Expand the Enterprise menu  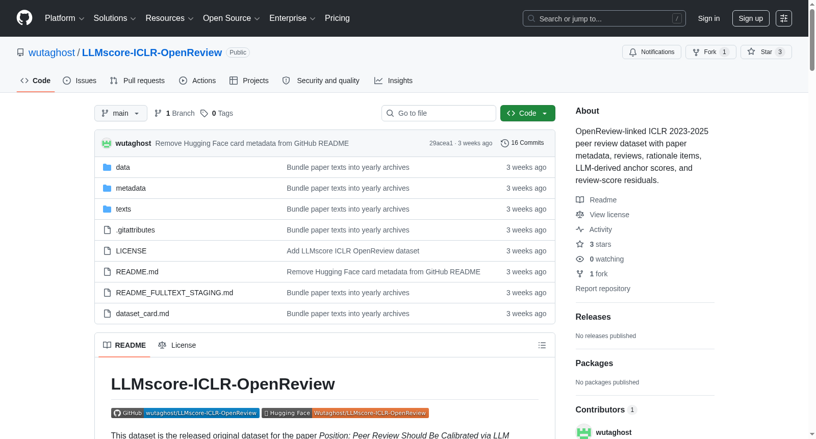(292, 18)
